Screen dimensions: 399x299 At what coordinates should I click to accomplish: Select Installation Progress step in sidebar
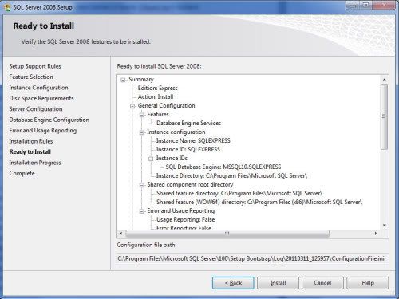click(35, 163)
